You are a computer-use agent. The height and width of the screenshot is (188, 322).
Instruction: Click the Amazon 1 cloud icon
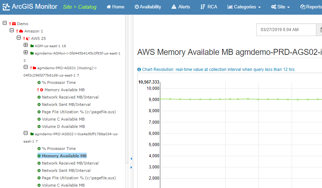point(21,31)
